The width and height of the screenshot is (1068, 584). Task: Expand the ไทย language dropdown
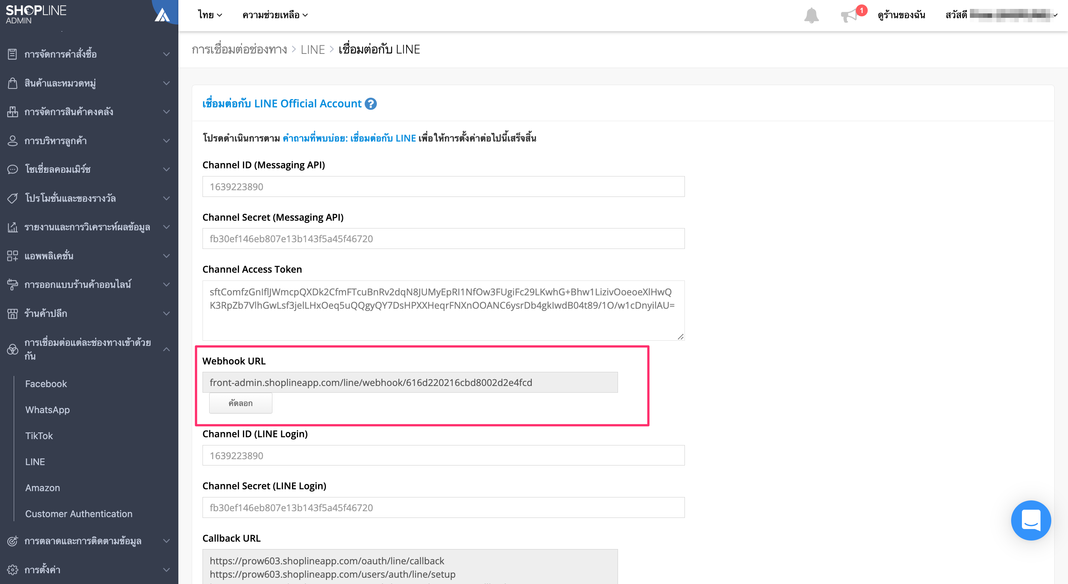(210, 15)
